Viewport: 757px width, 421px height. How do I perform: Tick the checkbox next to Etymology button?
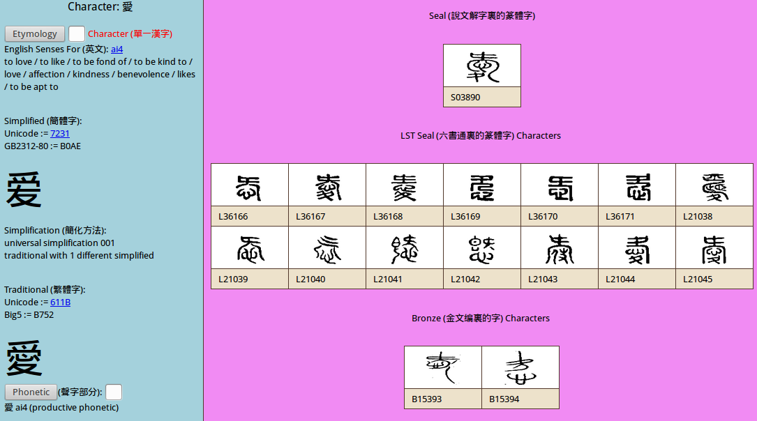point(77,33)
